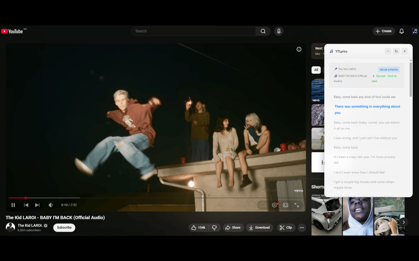Click the LRCLIB (SYNCED) source badge
Viewport: 419px width, 261px height.
point(389,69)
